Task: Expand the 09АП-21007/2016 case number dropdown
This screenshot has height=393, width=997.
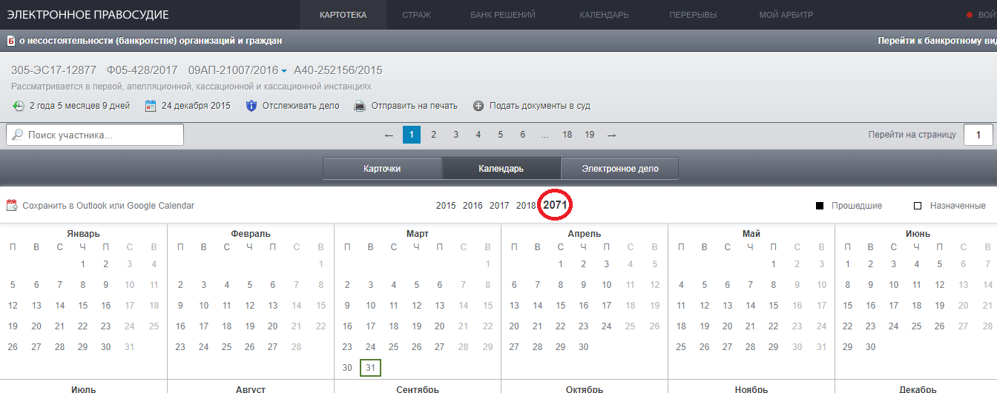Action: [x=284, y=71]
